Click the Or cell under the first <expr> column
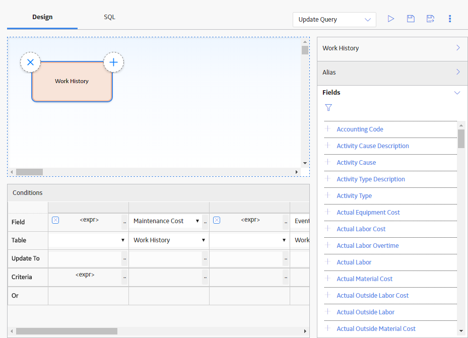468x338 pixels. (x=88, y=296)
